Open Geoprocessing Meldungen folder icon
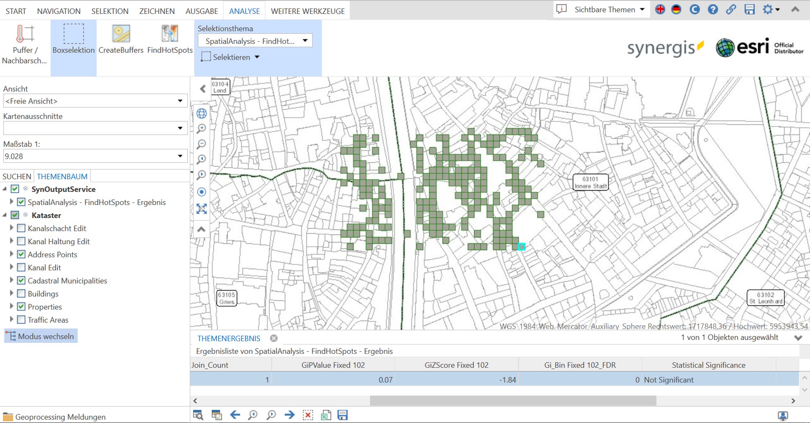 coord(7,416)
